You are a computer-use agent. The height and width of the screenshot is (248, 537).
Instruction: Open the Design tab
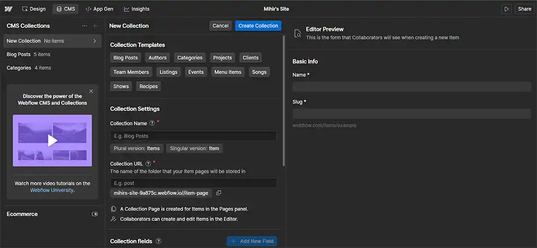coord(33,9)
